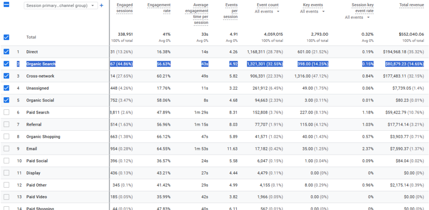This screenshot has height=210, width=429.
Task: Uncheck the Direct row checkbox
Action: (6, 52)
